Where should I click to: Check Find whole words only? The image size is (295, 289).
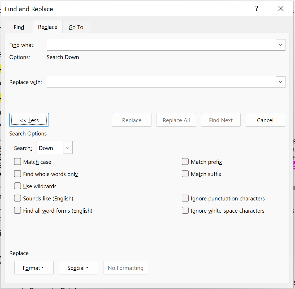(18, 174)
